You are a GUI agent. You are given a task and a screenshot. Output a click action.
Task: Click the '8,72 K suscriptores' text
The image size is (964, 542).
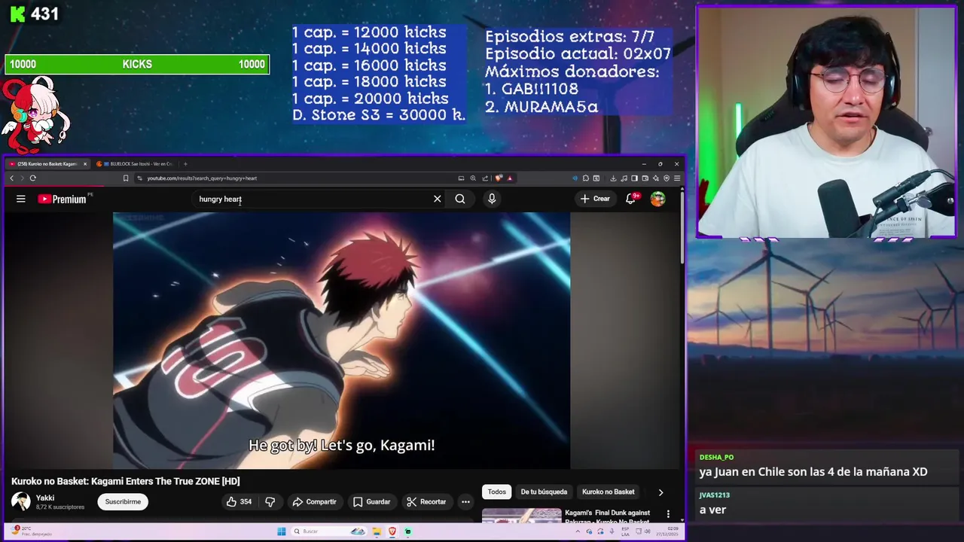60,507
